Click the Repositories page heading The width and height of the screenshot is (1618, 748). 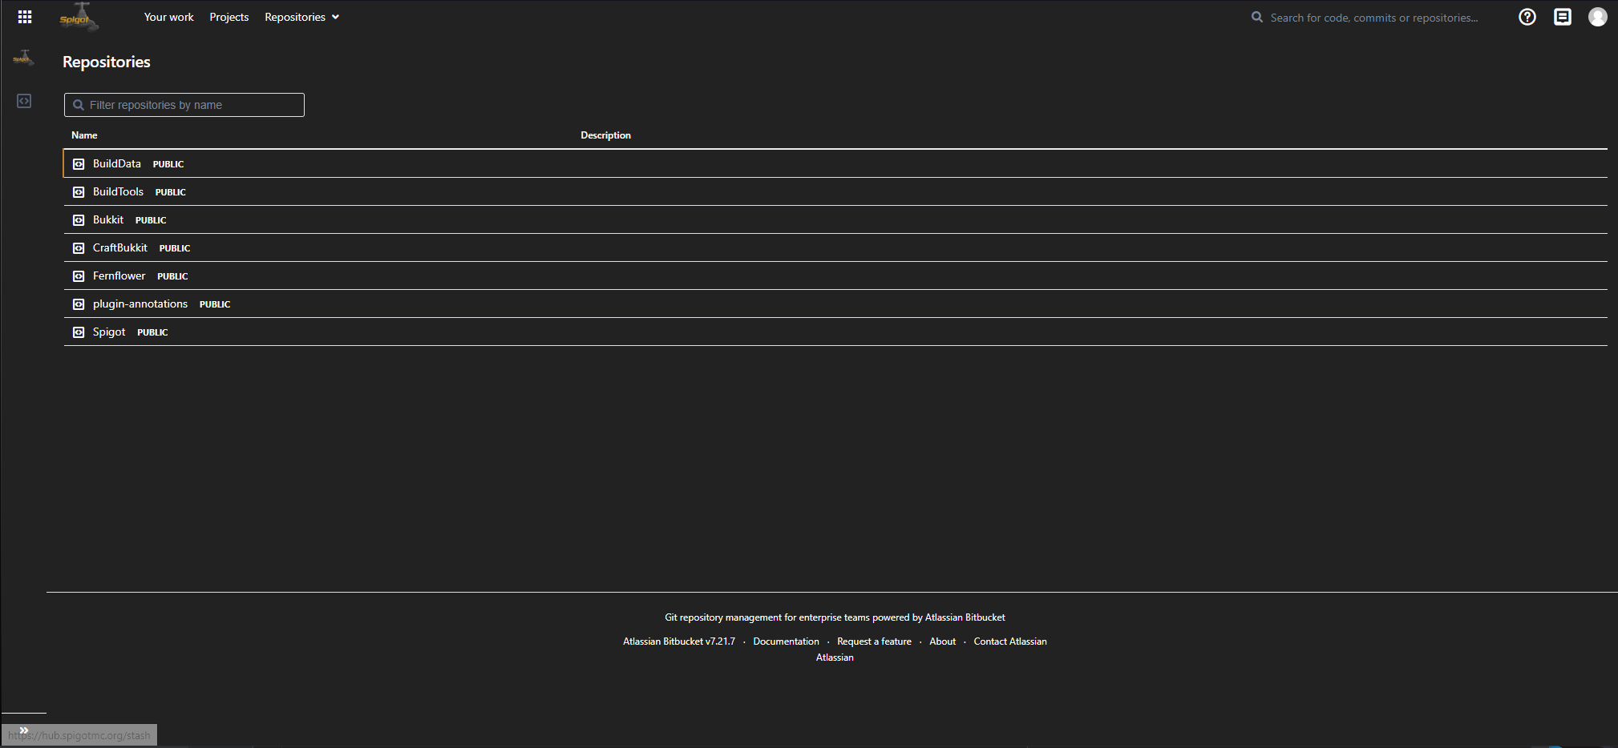[107, 62]
